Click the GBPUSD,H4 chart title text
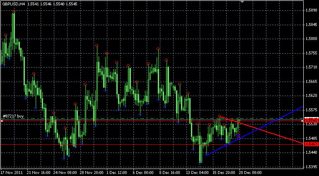The image size is (319, 176). (x=13, y=4)
